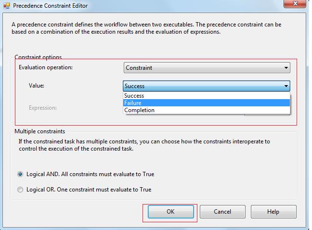The width and height of the screenshot is (312, 230).
Task: Click the Value field label
Action: [36, 86]
